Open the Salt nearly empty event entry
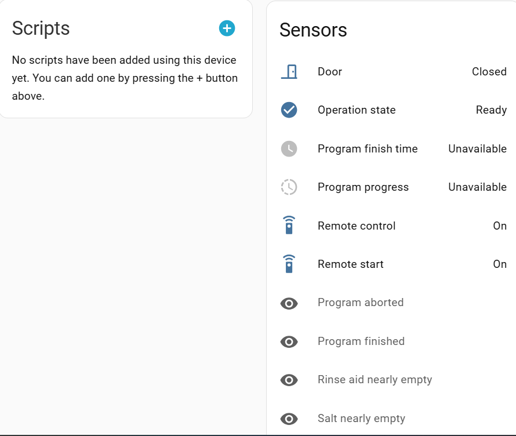Viewport: 516px width, 436px height. (361, 419)
